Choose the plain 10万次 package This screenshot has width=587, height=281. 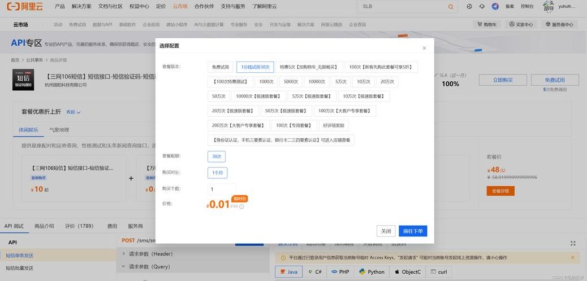coord(364,81)
